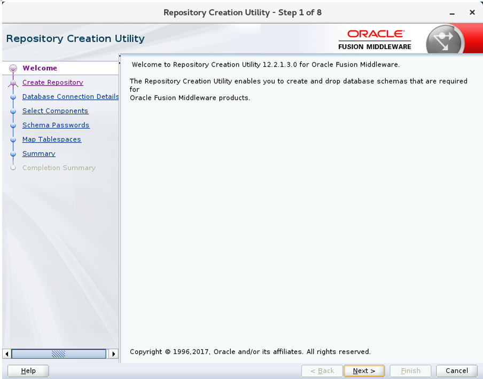Jump to the Select Components step
Image resolution: width=483 pixels, height=379 pixels.
55,110
